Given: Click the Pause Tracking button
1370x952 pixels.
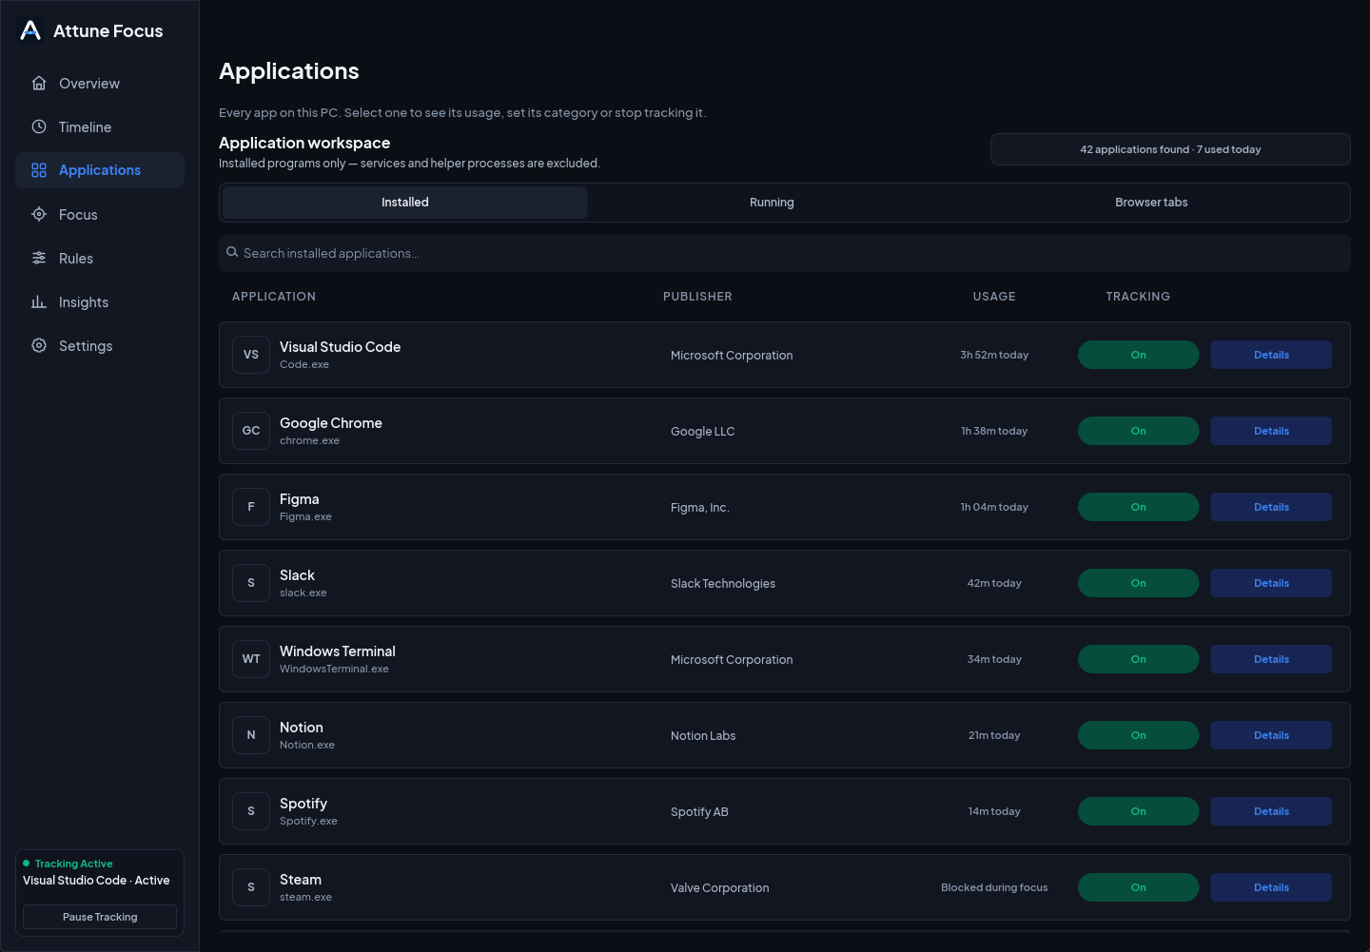Looking at the screenshot, I should (100, 917).
